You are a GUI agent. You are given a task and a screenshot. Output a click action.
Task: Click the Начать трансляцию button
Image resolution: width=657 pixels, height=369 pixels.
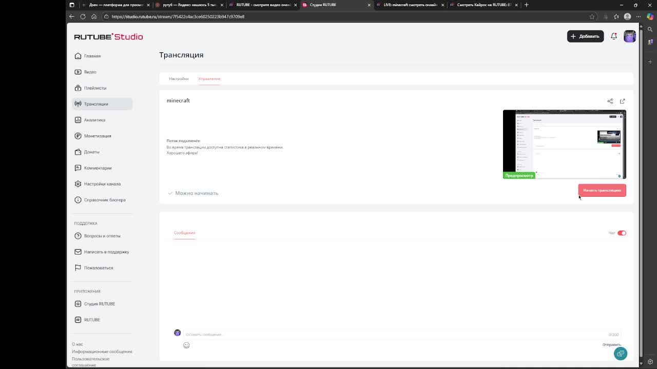[x=602, y=191]
